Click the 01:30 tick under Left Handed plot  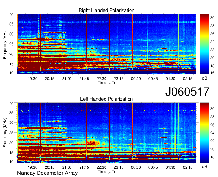point(171,167)
